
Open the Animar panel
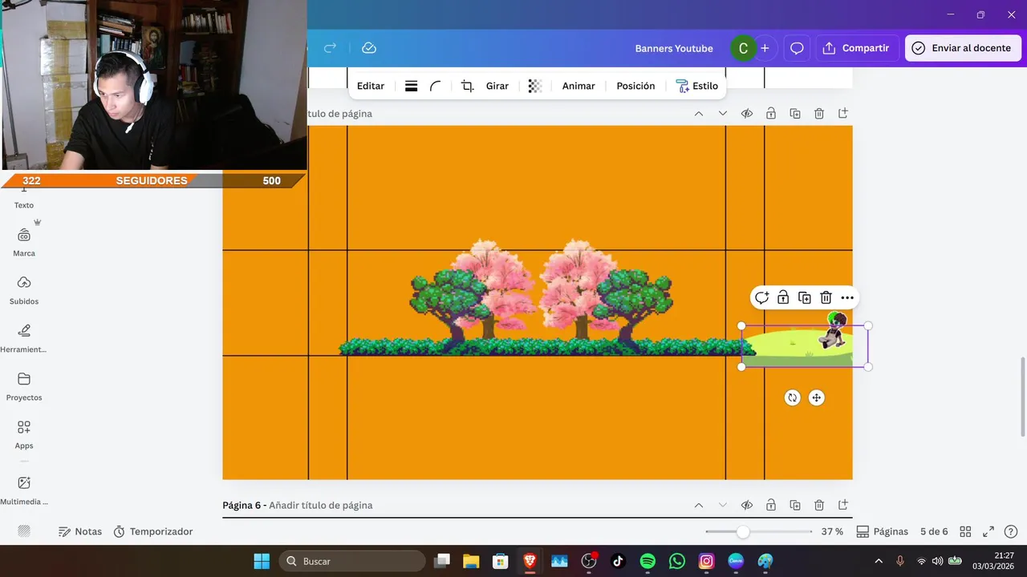point(578,86)
